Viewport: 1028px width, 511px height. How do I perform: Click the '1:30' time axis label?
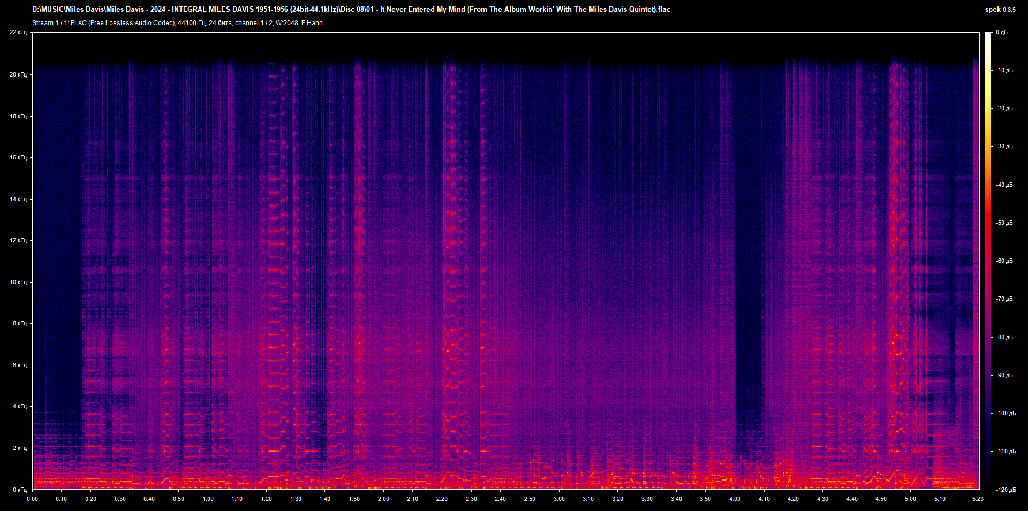[296, 499]
